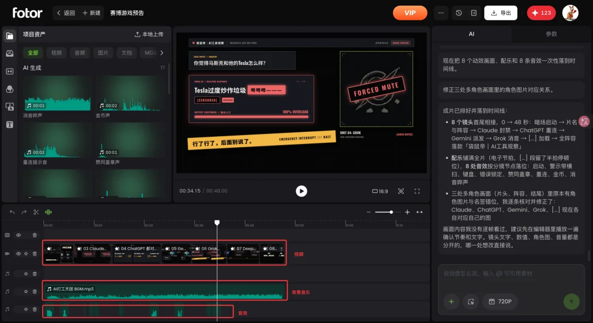Image resolution: width=593 pixels, height=323 pixels.
Task: Send the AI chat message with arrow button
Action: click(x=572, y=302)
